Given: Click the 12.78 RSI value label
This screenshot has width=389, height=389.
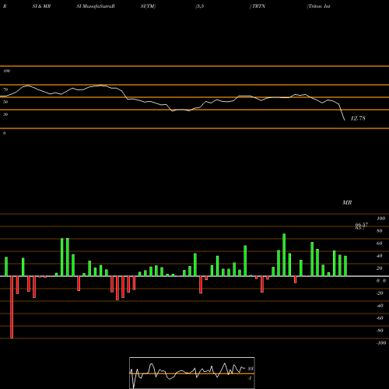Looking at the screenshot, I should pos(358,118).
